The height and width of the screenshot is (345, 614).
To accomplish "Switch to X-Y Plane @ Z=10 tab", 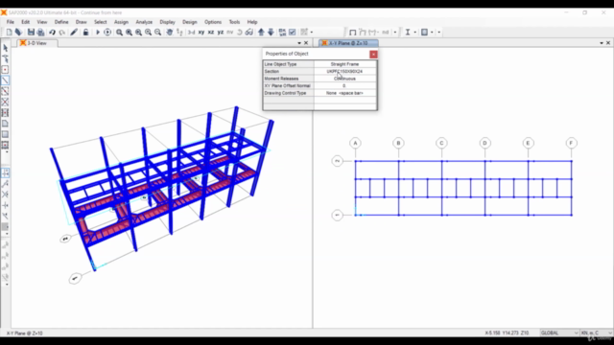I will pyautogui.click(x=348, y=43).
